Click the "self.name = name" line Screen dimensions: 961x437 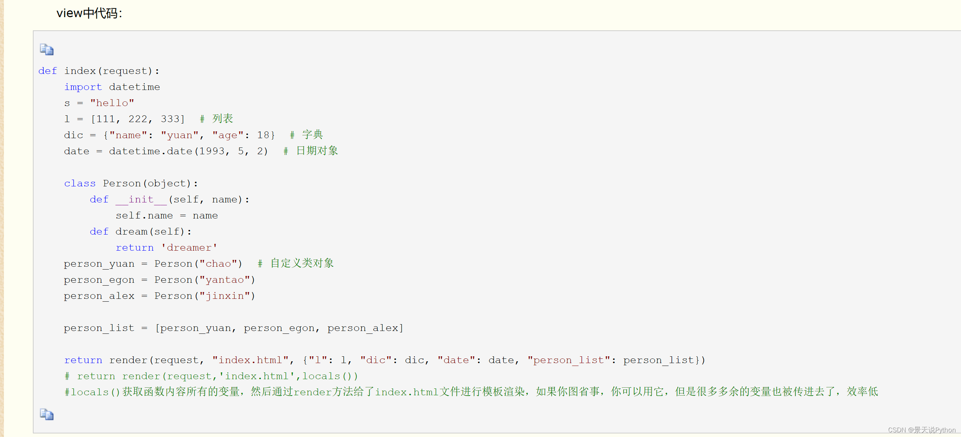[x=166, y=216]
